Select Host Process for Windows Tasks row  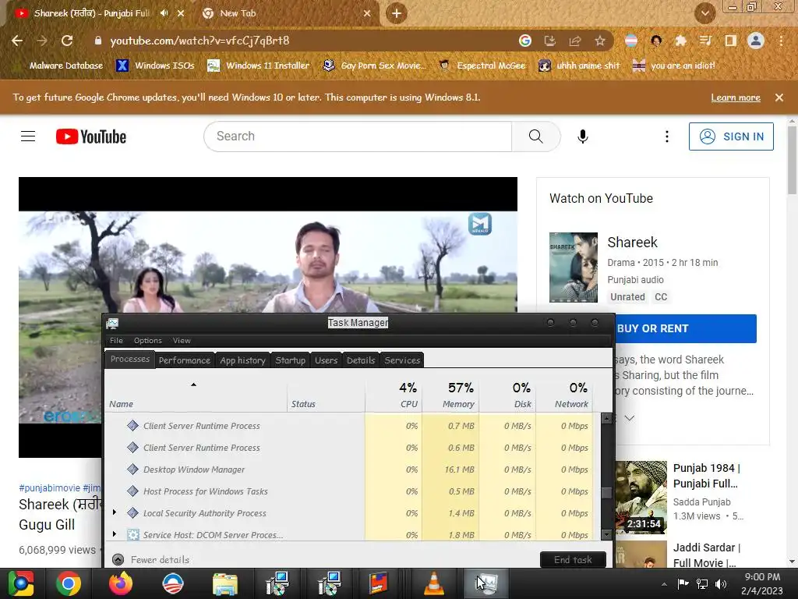click(x=348, y=491)
